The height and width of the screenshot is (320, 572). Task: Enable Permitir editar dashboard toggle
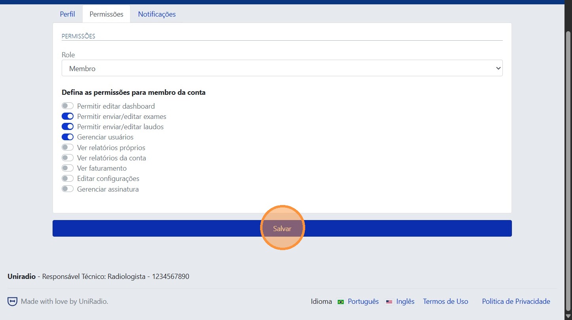click(x=68, y=106)
